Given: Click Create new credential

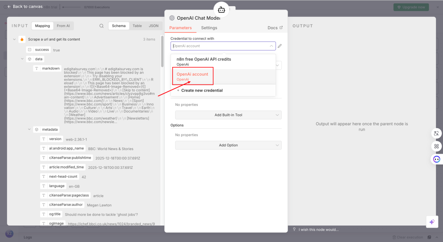Looking at the screenshot, I should (x=223, y=90).
